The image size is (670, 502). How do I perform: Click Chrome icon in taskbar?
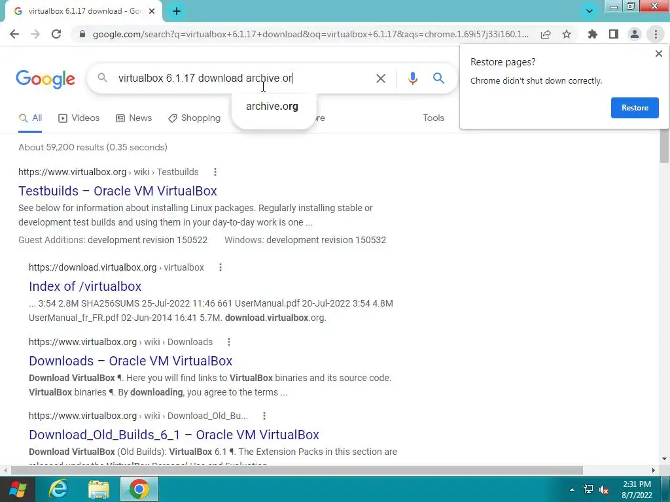tap(139, 489)
